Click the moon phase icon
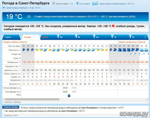Screen dimensions: 150x118 (x=69, y=96)
